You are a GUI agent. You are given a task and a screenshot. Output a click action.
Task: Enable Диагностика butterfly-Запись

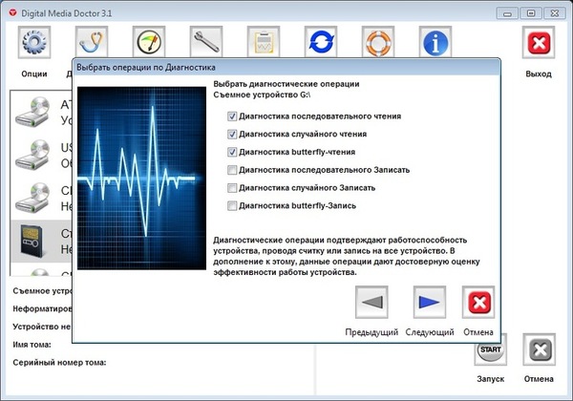[232, 205]
